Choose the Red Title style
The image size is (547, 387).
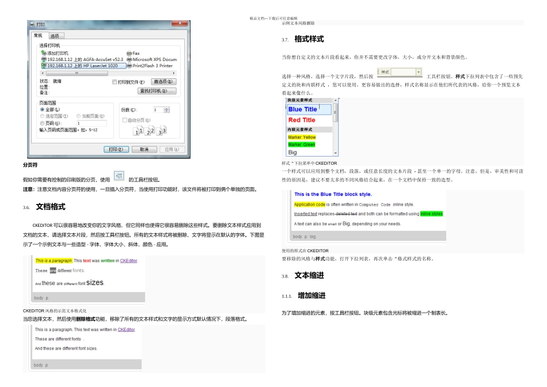click(x=302, y=120)
